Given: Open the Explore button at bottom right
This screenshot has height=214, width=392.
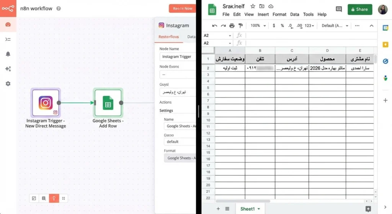Looking at the screenshot, I should [x=368, y=209].
